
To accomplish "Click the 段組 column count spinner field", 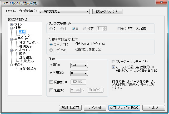I will coord(75,90).
